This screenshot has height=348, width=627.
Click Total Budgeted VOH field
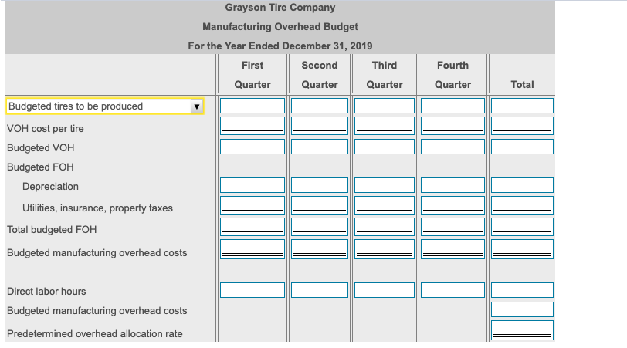click(x=522, y=147)
